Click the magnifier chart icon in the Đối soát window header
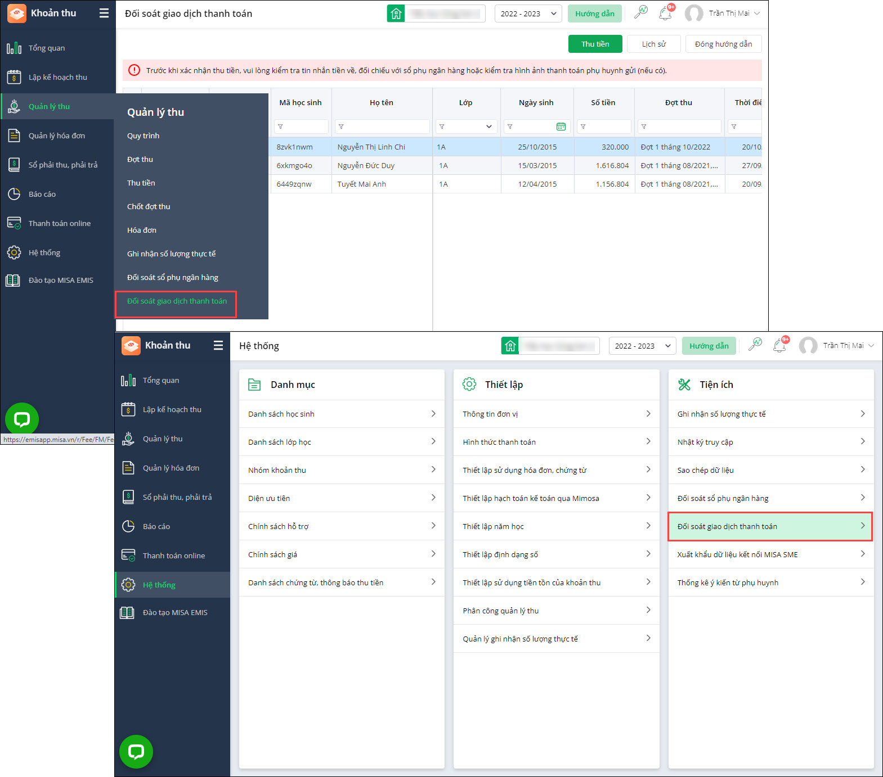Screen dimensions: 883x777 pyautogui.click(x=640, y=12)
